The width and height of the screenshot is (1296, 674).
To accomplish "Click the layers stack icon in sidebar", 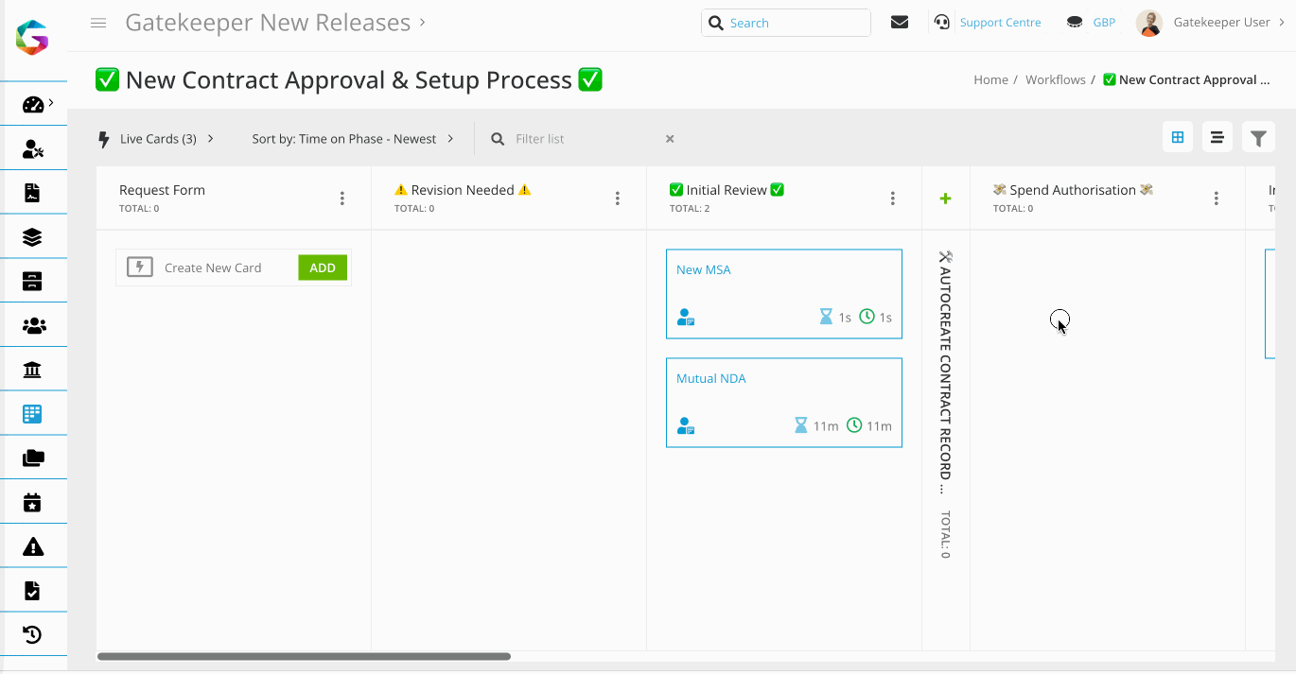I will pos(32,235).
